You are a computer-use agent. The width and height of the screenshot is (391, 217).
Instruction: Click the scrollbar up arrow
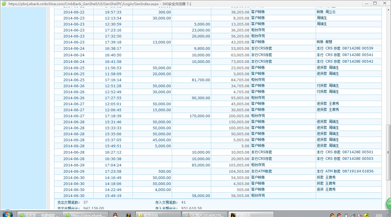click(x=388, y=9)
